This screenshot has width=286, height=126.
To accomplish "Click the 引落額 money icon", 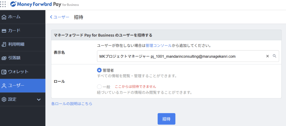I will (4, 58).
